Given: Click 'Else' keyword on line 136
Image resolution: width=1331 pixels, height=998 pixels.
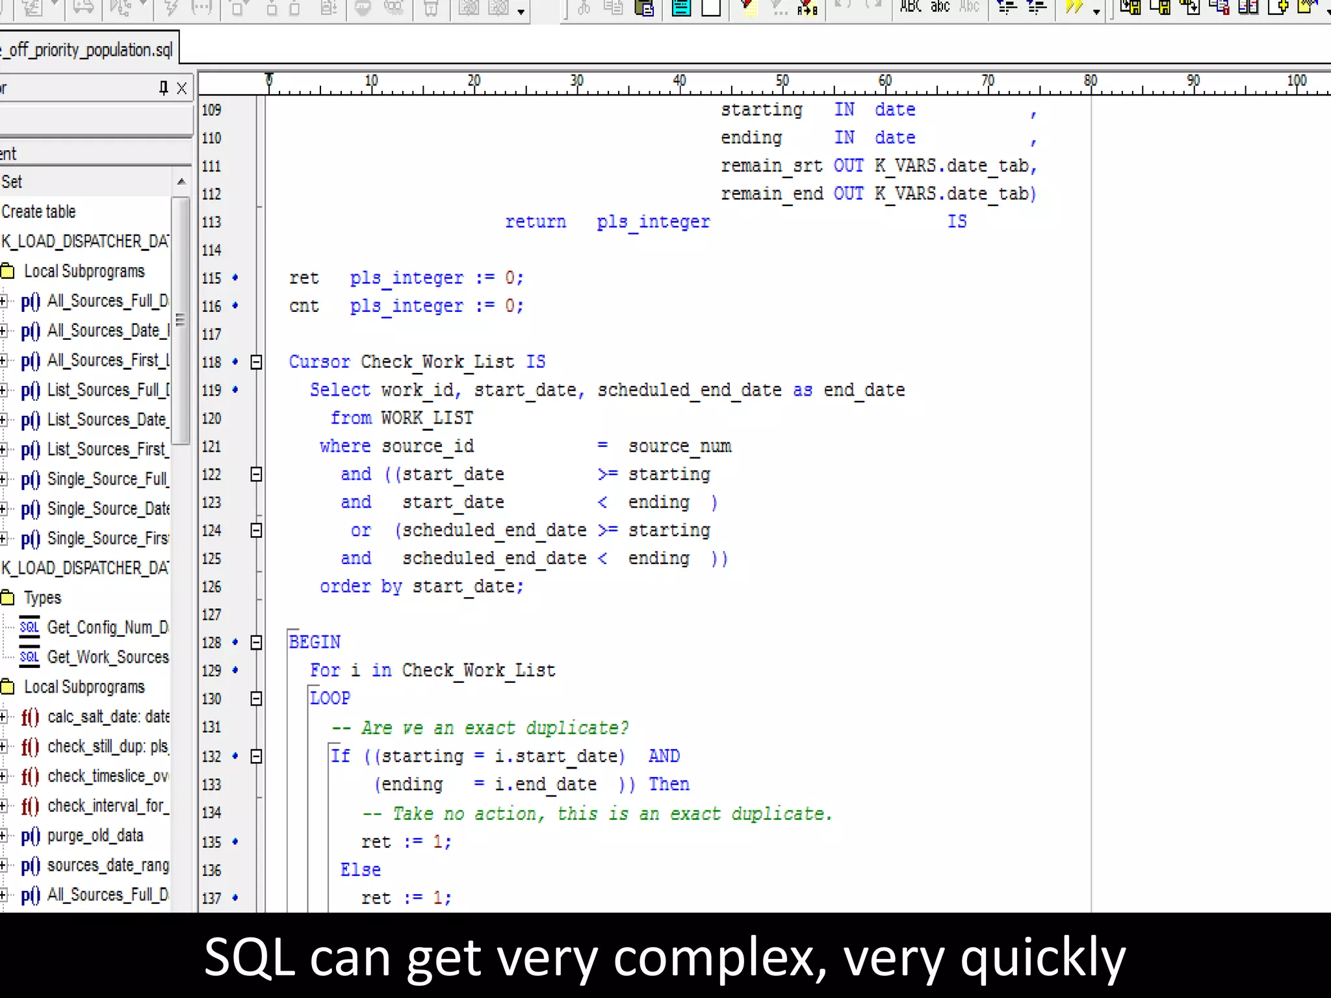Looking at the screenshot, I should pyautogui.click(x=361, y=869).
